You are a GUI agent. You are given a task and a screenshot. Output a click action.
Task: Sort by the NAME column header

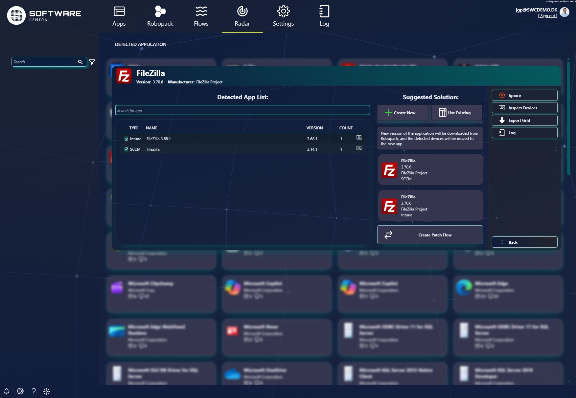[x=151, y=128]
